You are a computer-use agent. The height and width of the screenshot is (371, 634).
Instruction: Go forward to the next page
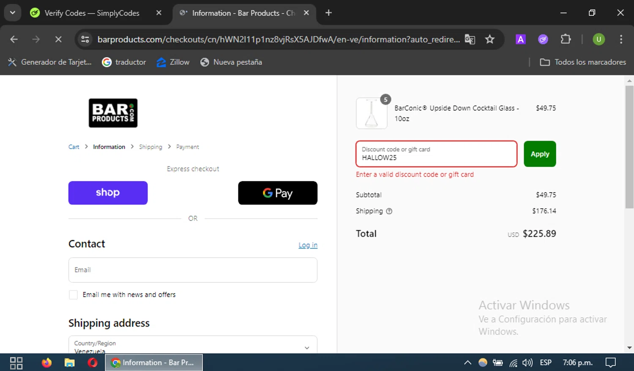36,39
